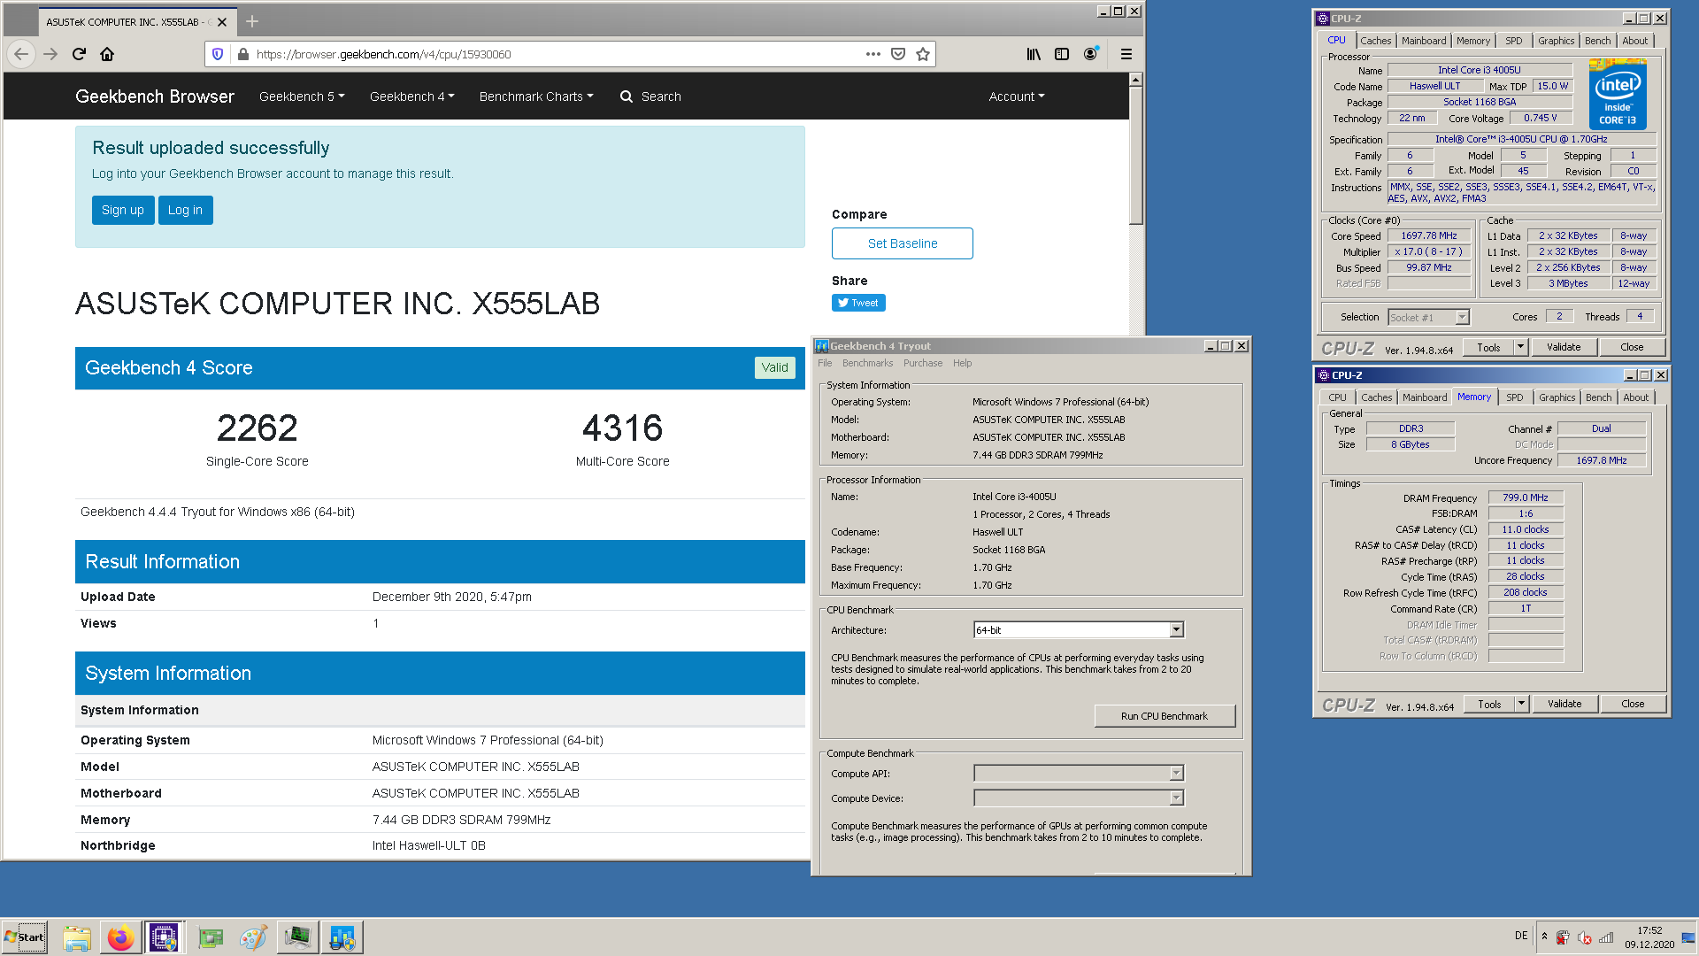Open Firefox hamburger menu
1699x956 pixels.
[1126, 54]
